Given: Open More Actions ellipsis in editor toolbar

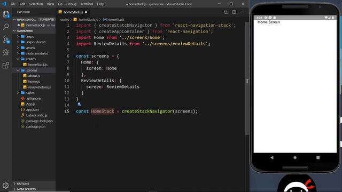Looking at the screenshot, I should 242,12.
